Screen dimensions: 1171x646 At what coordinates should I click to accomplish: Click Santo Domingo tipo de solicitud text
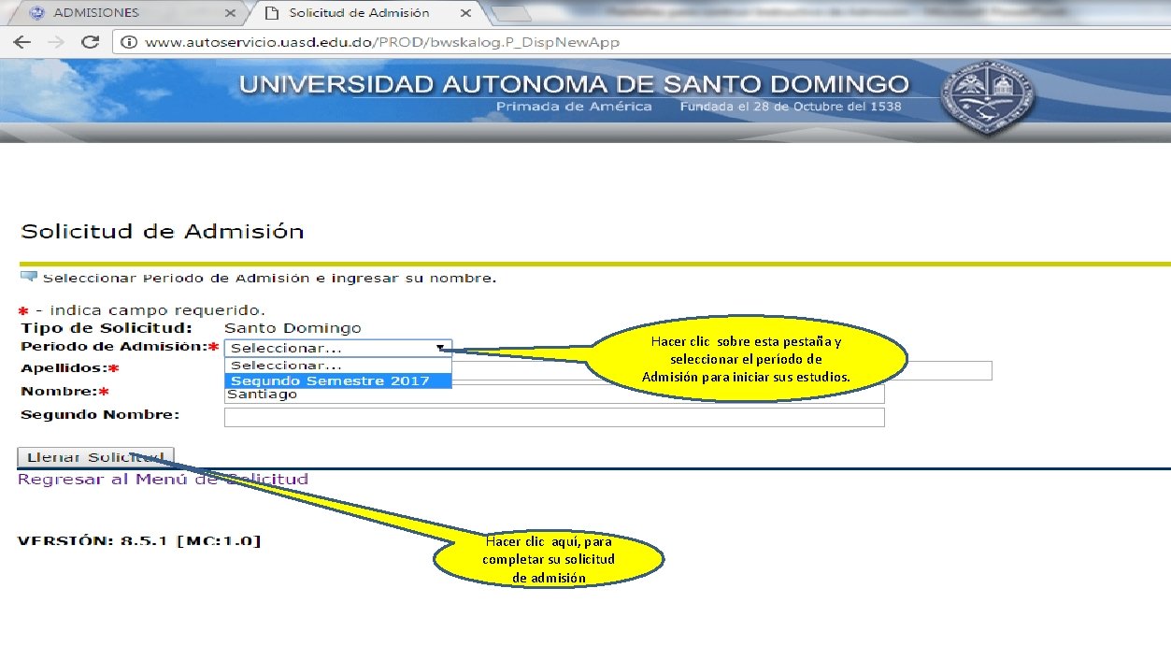pos(293,328)
